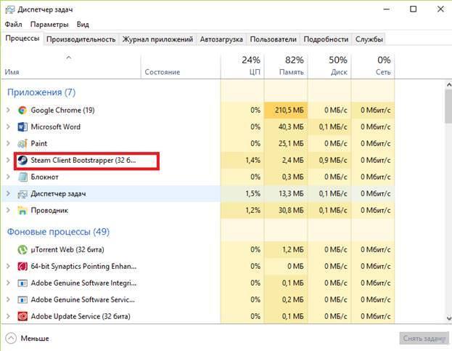Expand the Microsoft Word process entry
This screenshot has height=351, width=452.
pos(8,127)
